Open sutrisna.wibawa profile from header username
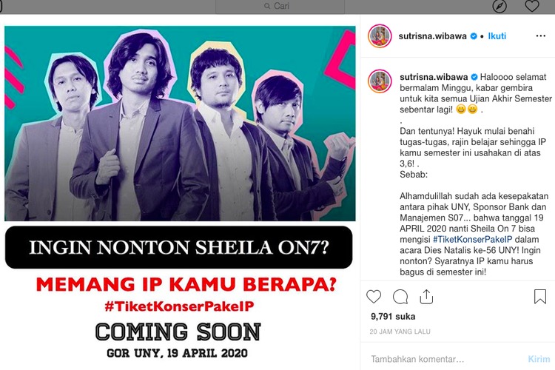Viewport: 555px width, 370px height. [x=433, y=36]
